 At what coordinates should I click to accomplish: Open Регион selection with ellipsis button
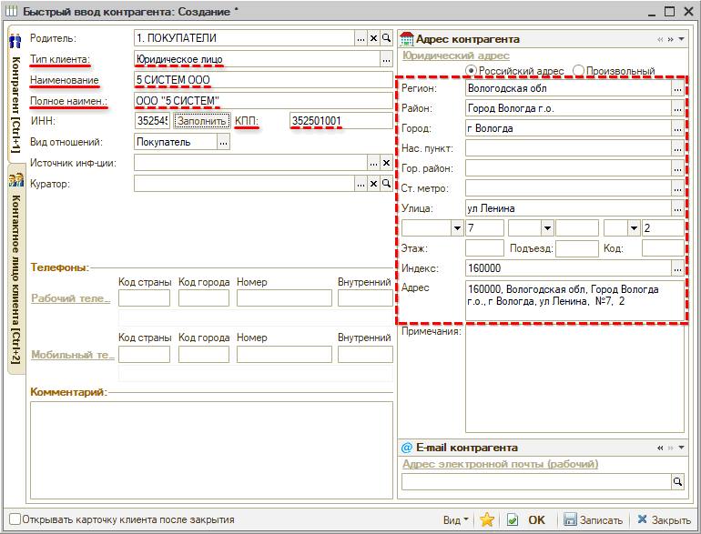click(x=677, y=89)
